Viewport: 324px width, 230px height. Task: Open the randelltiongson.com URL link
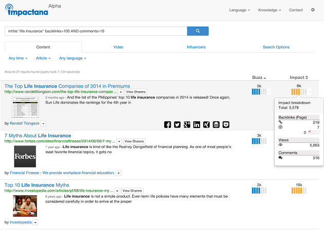coord(61,92)
